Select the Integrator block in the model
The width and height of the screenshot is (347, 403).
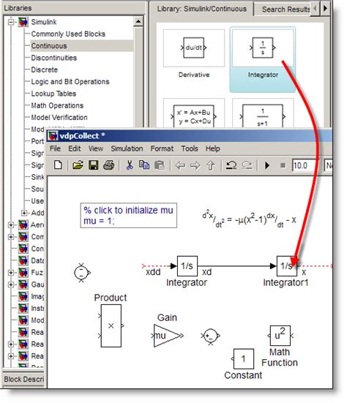point(187,266)
